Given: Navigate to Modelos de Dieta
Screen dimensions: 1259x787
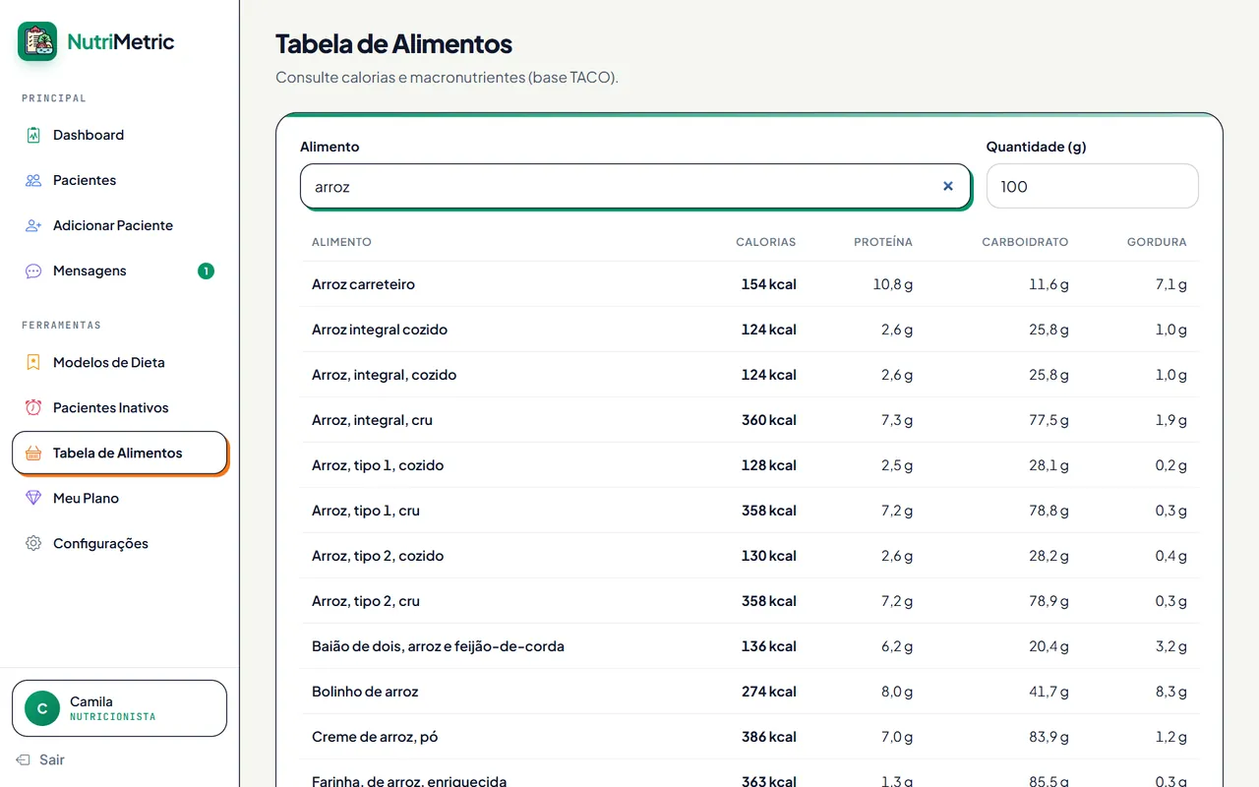Looking at the screenshot, I should (120, 362).
